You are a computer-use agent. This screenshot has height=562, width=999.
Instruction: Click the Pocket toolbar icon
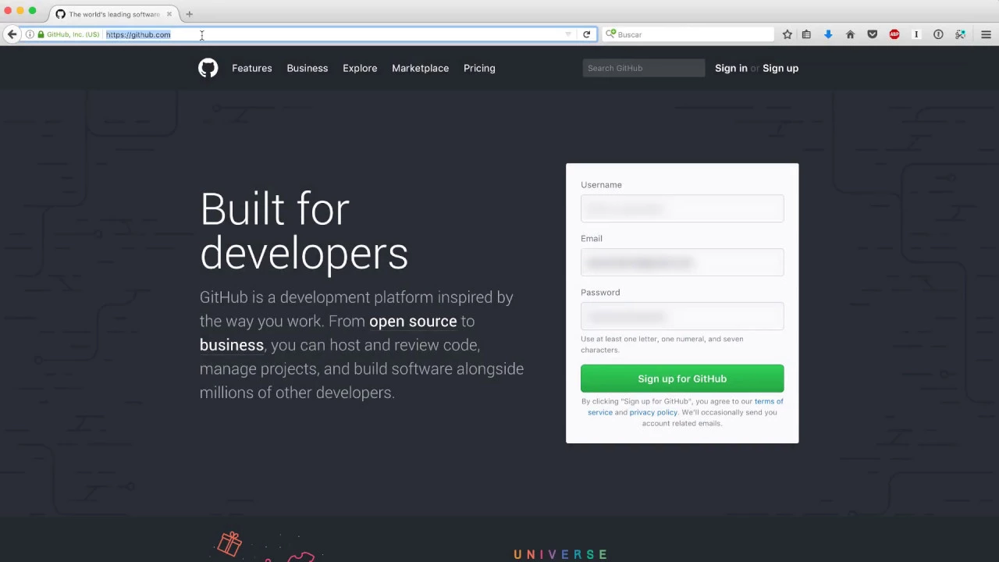[872, 34]
